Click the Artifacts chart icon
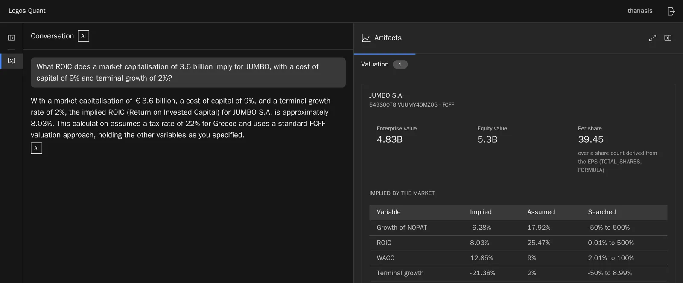Viewport: 683px width, 283px height. tap(366, 38)
